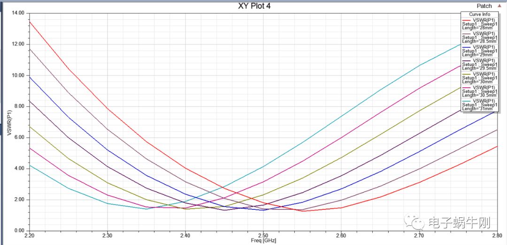
Task: Click the 2.50 tick on frequency axis
Action: (x=263, y=235)
